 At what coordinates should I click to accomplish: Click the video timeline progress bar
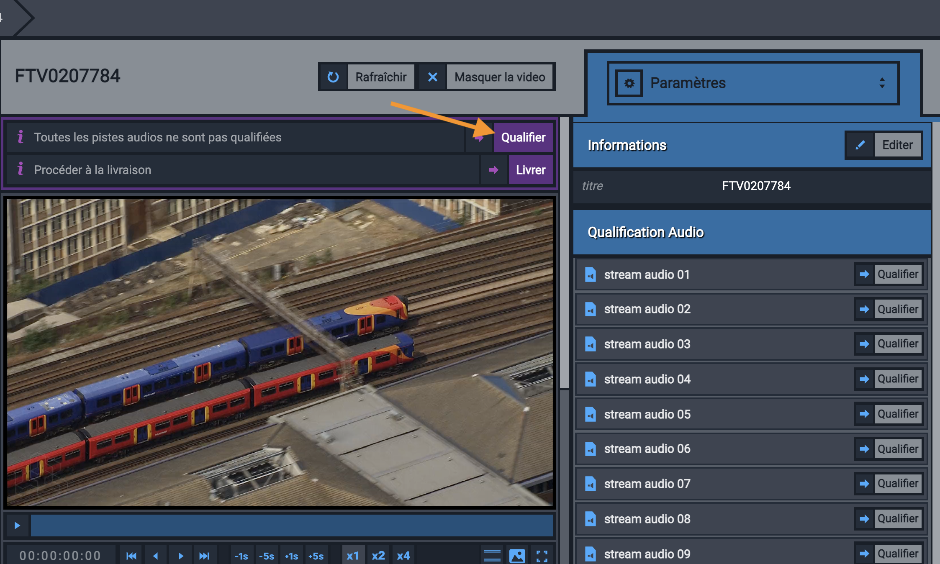292,525
